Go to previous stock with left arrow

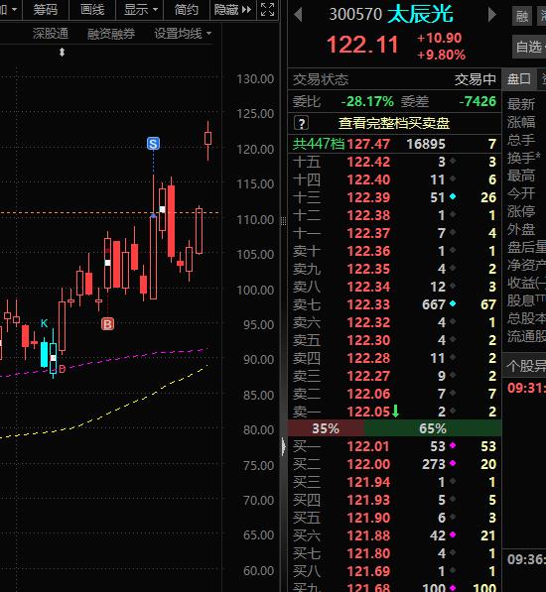point(298,15)
